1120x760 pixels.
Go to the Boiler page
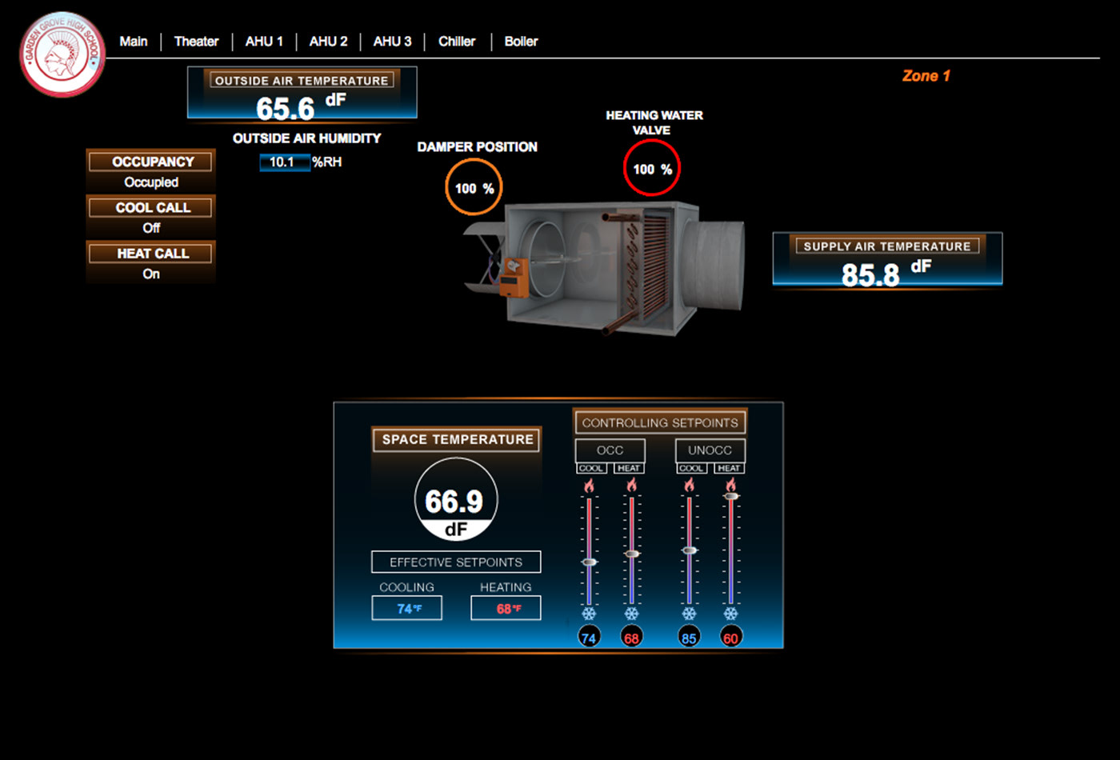[x=521, y=42]
